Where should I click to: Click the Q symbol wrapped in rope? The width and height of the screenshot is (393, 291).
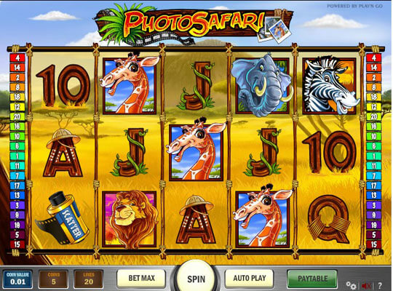pos(329,218)
